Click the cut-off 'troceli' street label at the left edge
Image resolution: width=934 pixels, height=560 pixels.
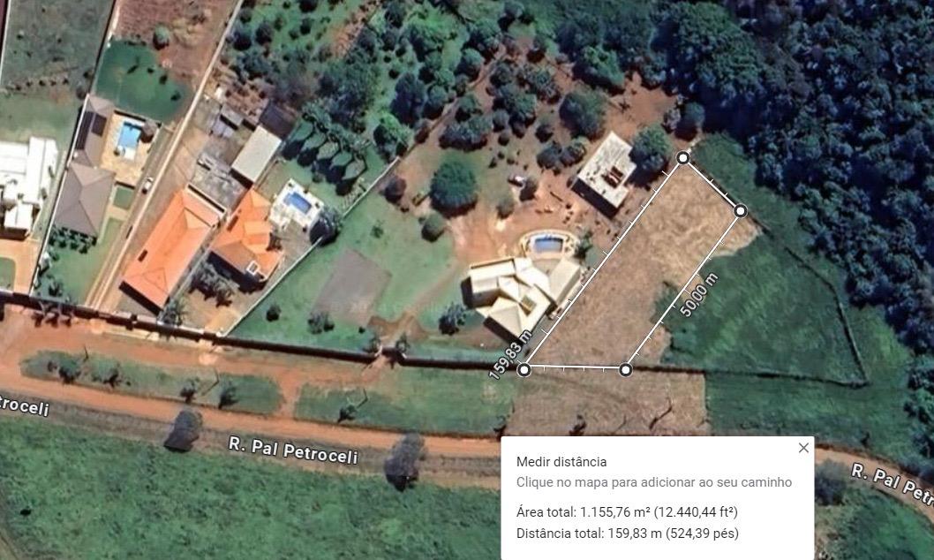24,405
